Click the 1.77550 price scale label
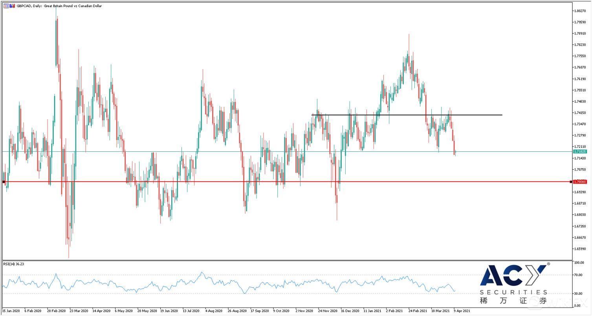This screenshot has height=316, width=592. pyautogui.click(x=580, y=56)
